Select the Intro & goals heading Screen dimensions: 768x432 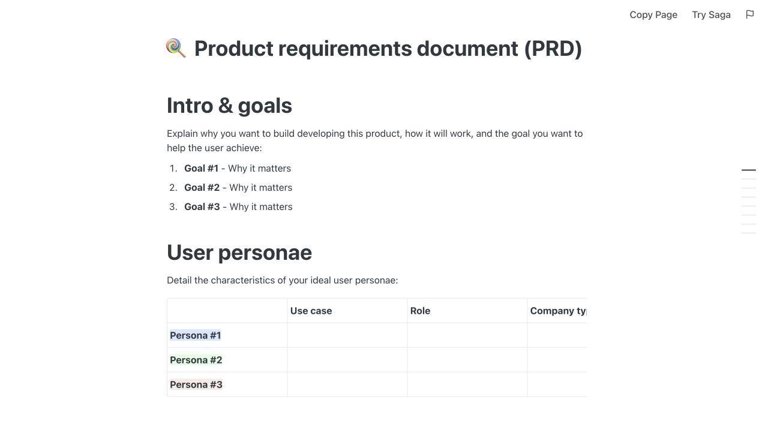229,106
